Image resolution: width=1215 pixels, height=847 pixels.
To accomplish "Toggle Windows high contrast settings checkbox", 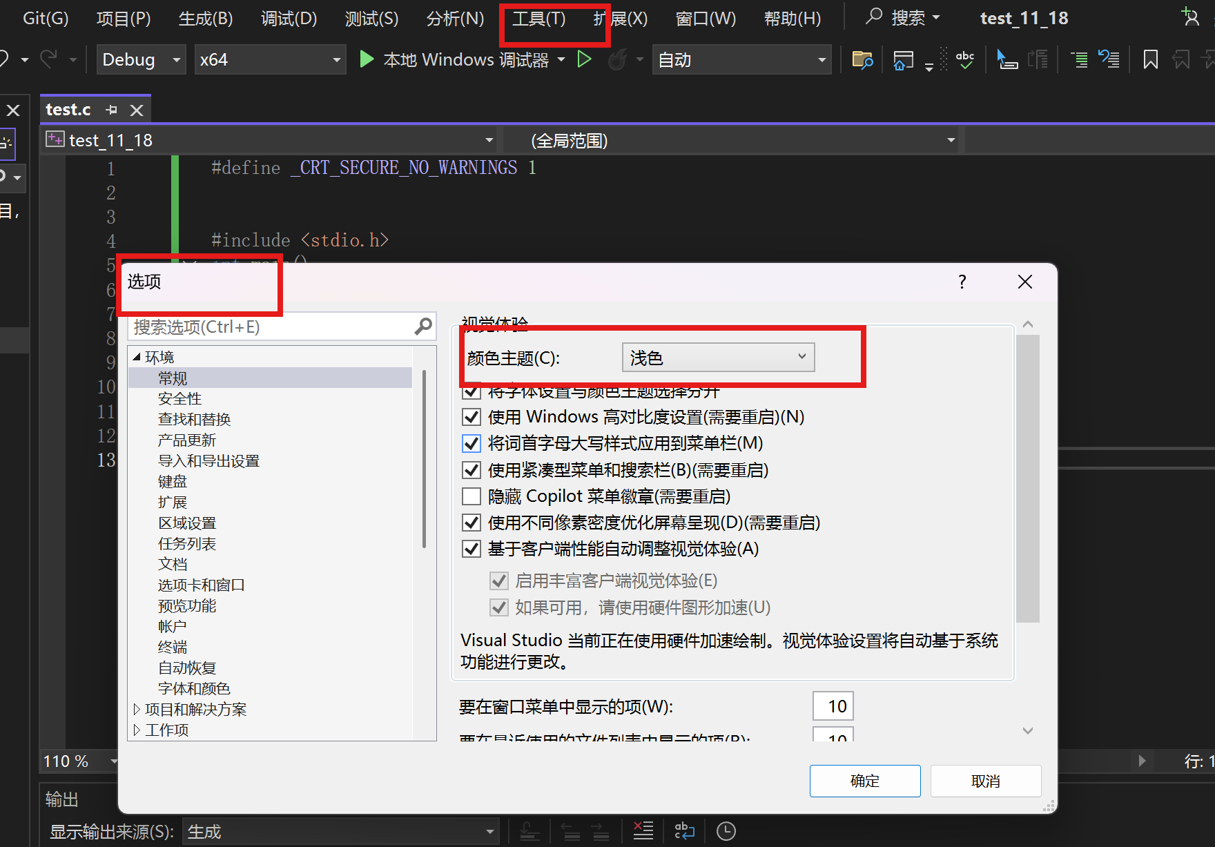I will [472, 417].
